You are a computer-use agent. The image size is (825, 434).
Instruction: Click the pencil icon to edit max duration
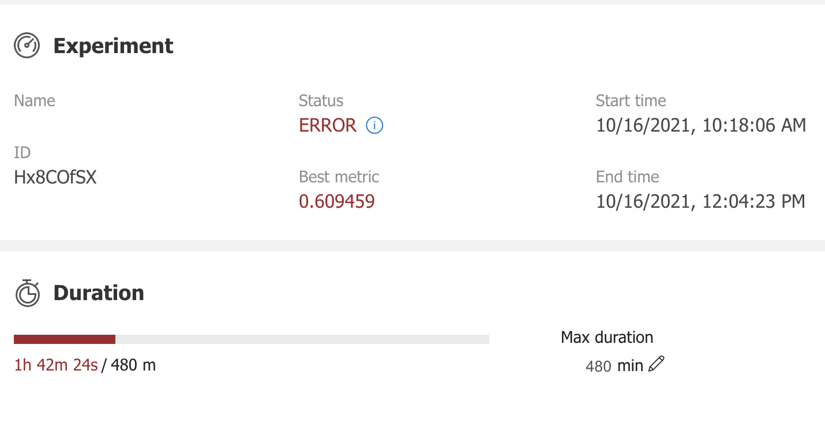coord(655,364)
